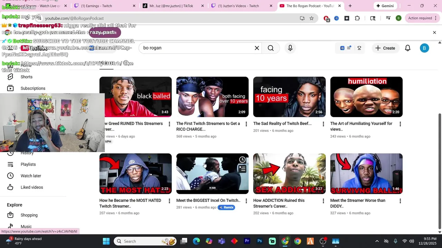The height and width of the screenshot is (248, 442).
Task: Open the media controls icon in toolbar
Action: tap(388, 18)
